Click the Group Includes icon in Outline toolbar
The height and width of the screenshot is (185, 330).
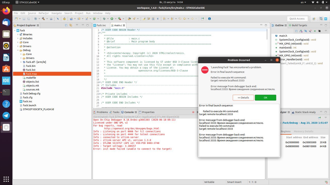coord(319,31)
